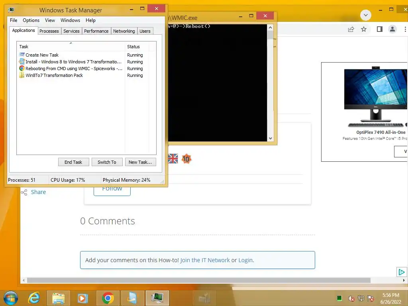
Task: Maximize the WMIC.exe console window
Action: (251, 16)
